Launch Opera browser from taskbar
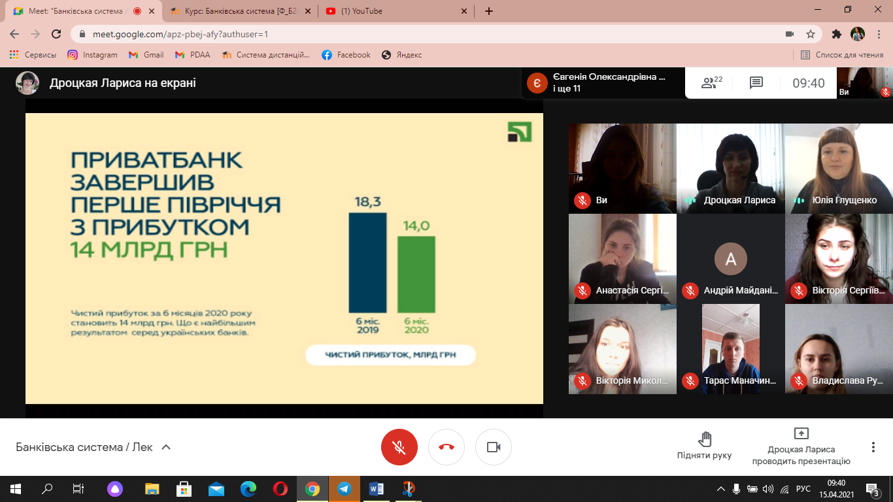Viewport: 893px width, 502px height. click(280, 489)
